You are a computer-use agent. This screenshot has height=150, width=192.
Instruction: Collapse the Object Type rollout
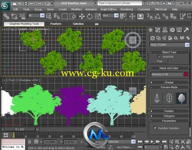(169, 52)
